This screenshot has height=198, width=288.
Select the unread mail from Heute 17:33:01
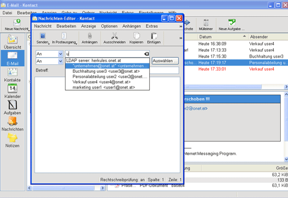point(236,69)
